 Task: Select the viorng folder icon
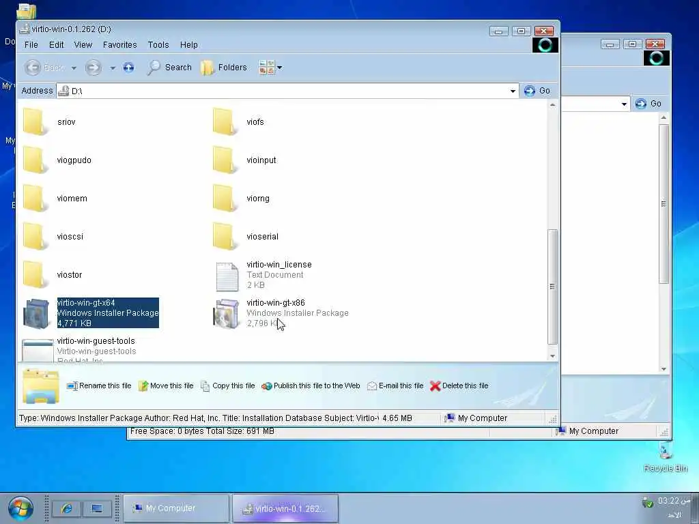pos(224,199)
